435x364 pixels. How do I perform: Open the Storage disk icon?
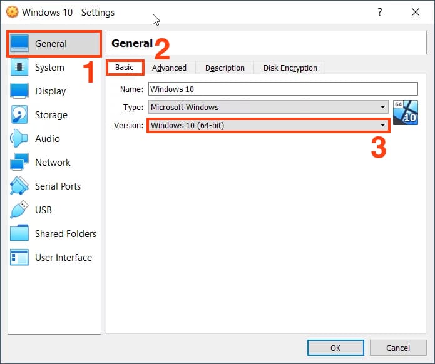point(20,115)
